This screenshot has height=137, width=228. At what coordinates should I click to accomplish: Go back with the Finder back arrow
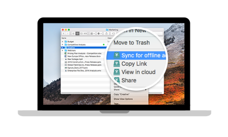(x=64, y=34)
